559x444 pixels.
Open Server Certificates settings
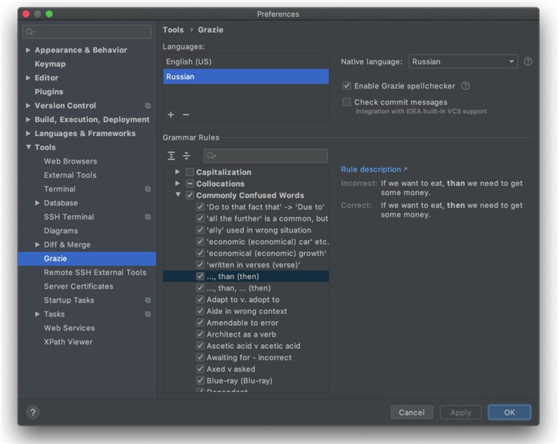78,287
